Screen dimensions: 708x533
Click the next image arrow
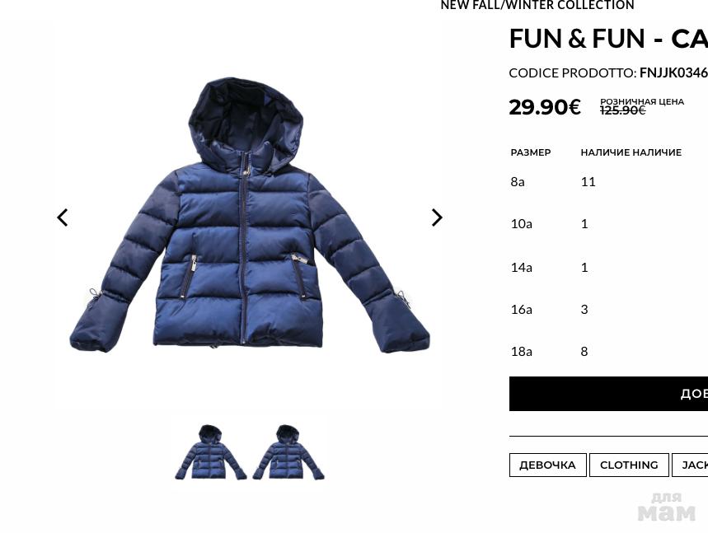pyautogui.click(x=437, y=217)
